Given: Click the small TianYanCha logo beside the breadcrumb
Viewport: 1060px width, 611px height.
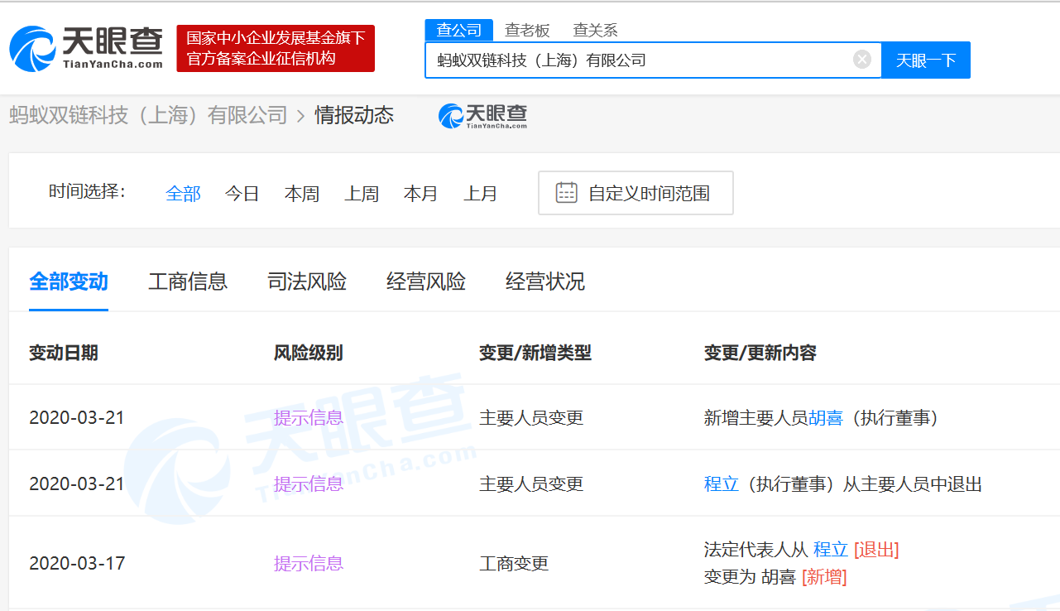Looking at the screenshot, I should [483, 115].
